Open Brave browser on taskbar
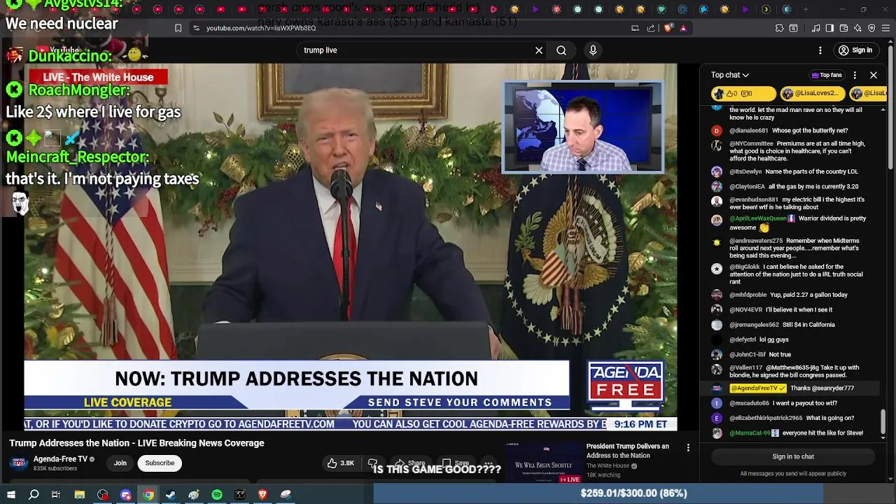 pos(263,494)
